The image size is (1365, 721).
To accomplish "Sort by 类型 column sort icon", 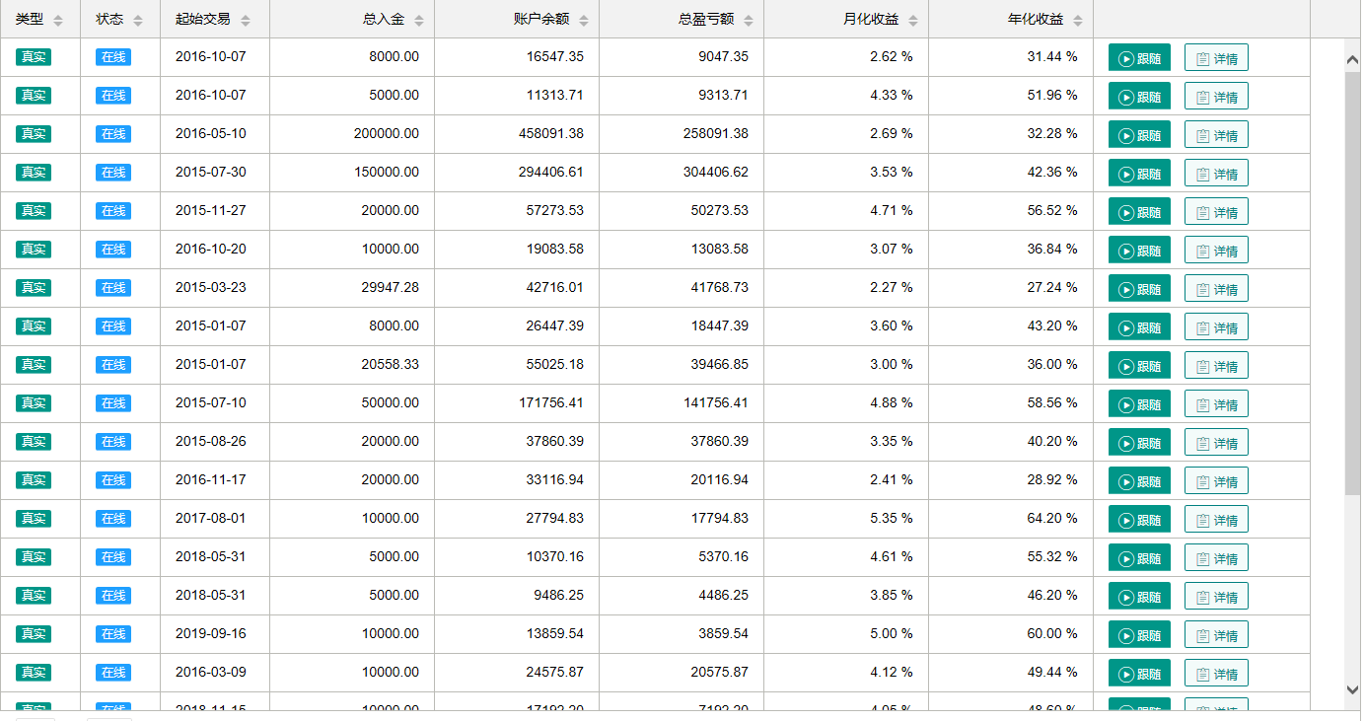I will [58, 21].
